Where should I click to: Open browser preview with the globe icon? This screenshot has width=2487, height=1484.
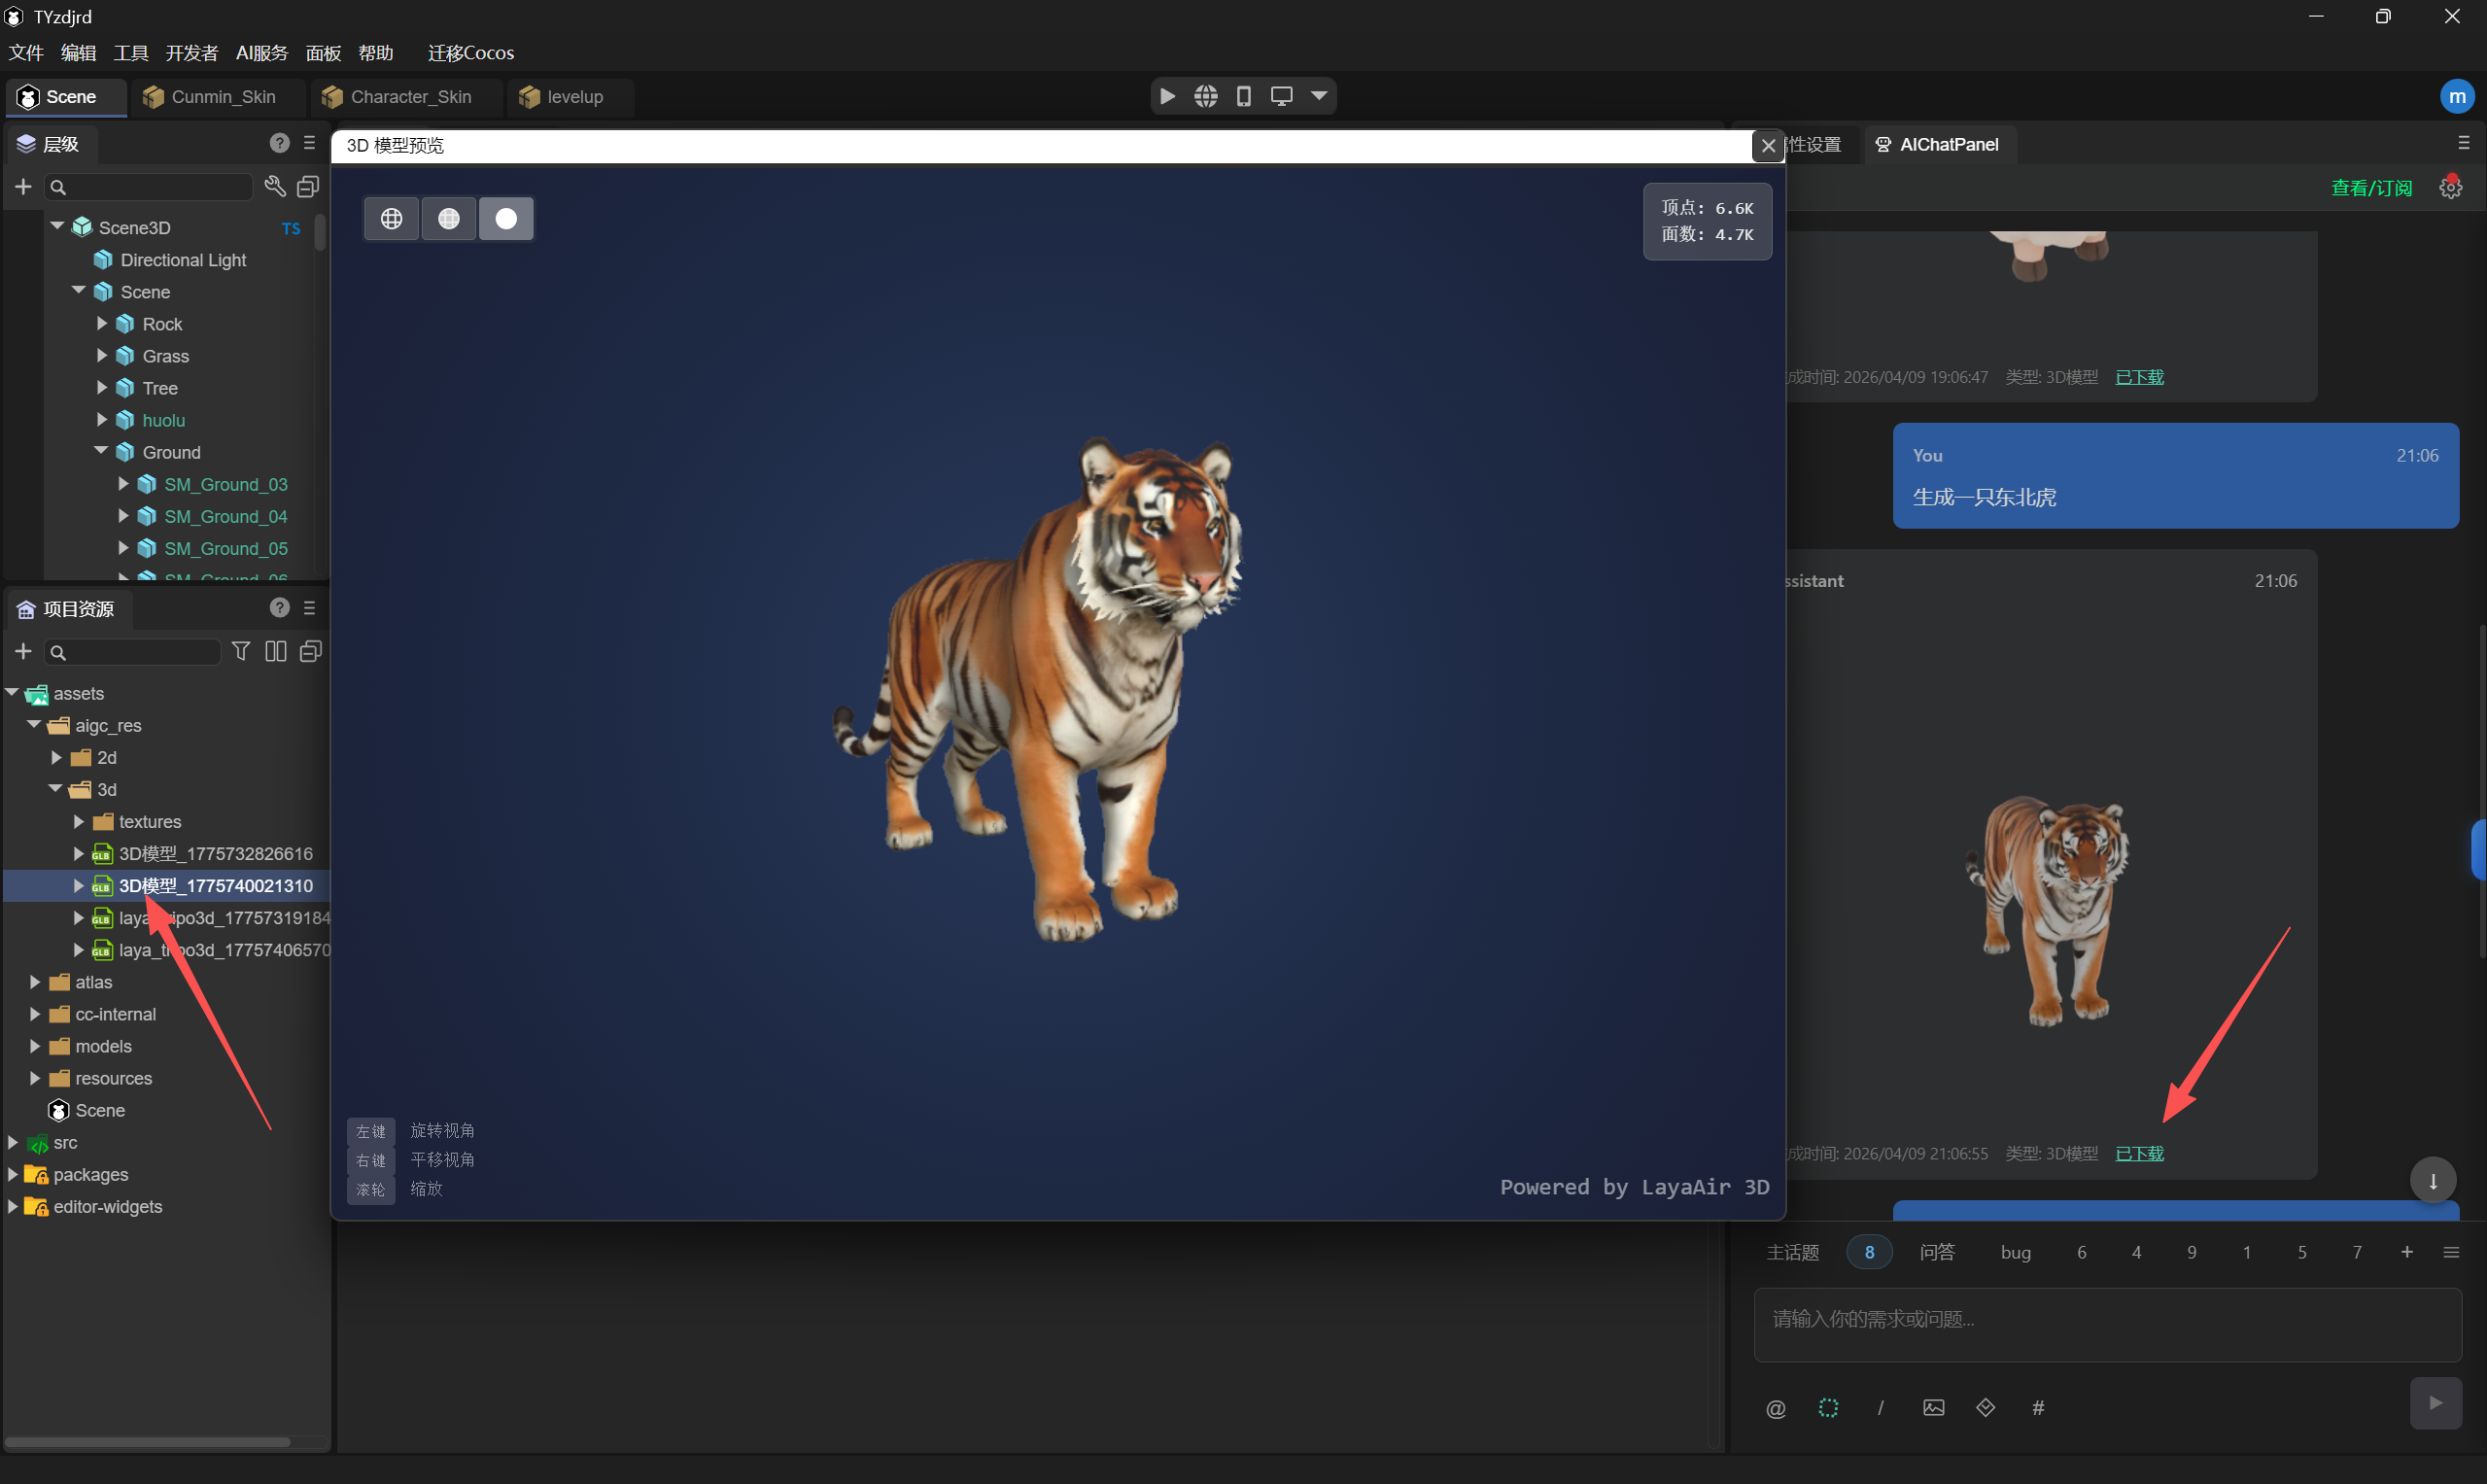tap(1206, 96)
